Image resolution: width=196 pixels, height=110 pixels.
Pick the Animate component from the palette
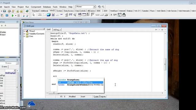[x=75, y=15]
